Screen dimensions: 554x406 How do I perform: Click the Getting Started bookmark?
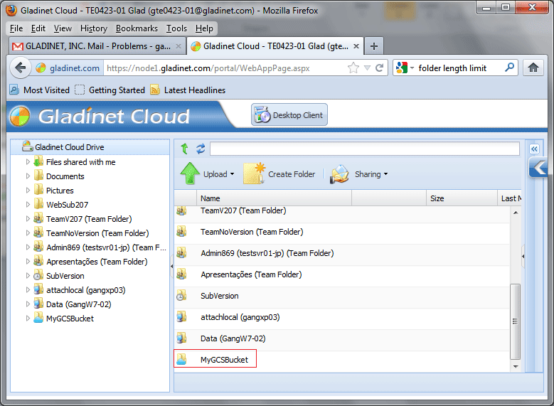(x=110, y=90)
